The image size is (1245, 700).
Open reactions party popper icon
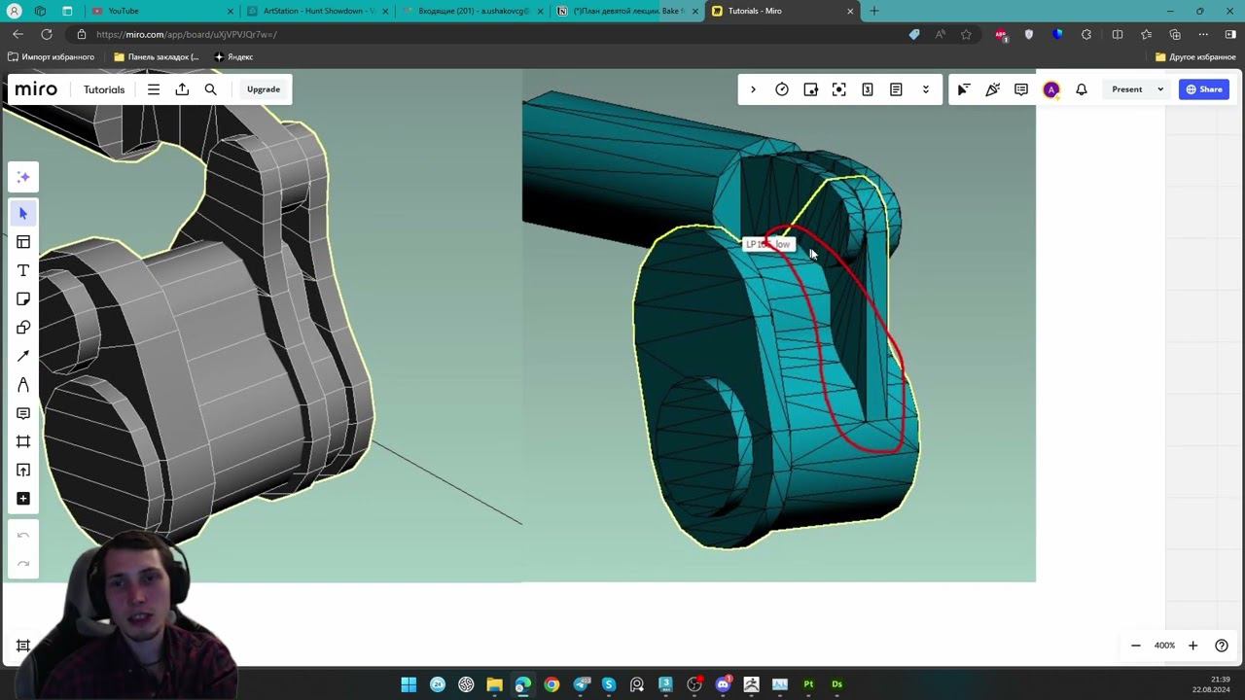tap(992, 89)
